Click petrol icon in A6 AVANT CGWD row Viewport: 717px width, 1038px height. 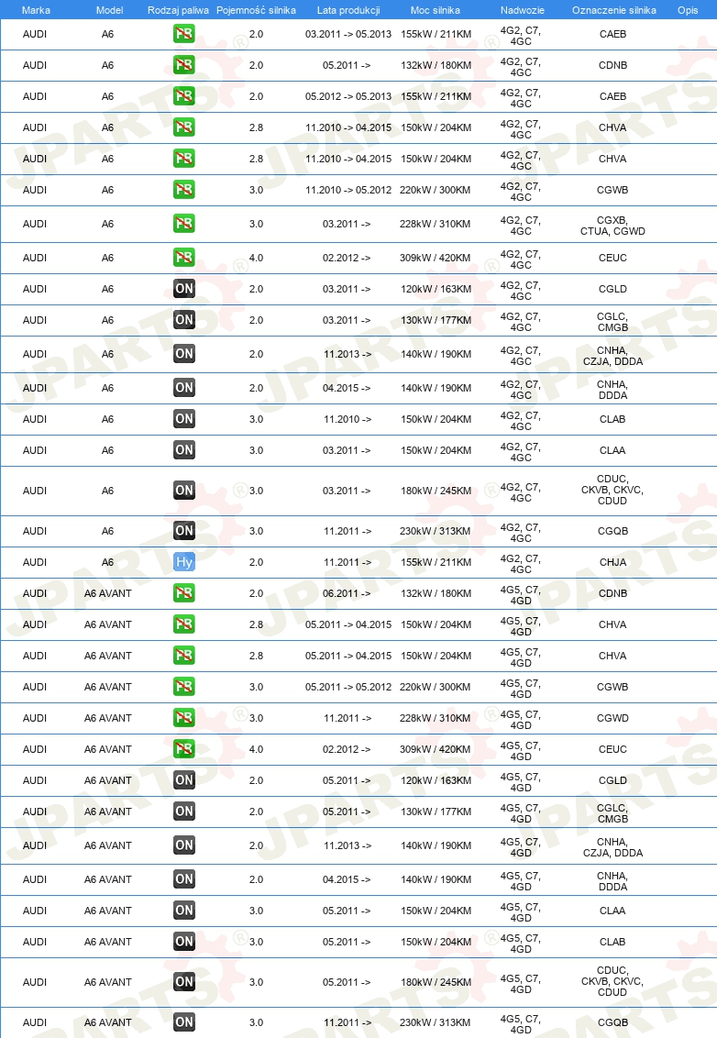184,718
